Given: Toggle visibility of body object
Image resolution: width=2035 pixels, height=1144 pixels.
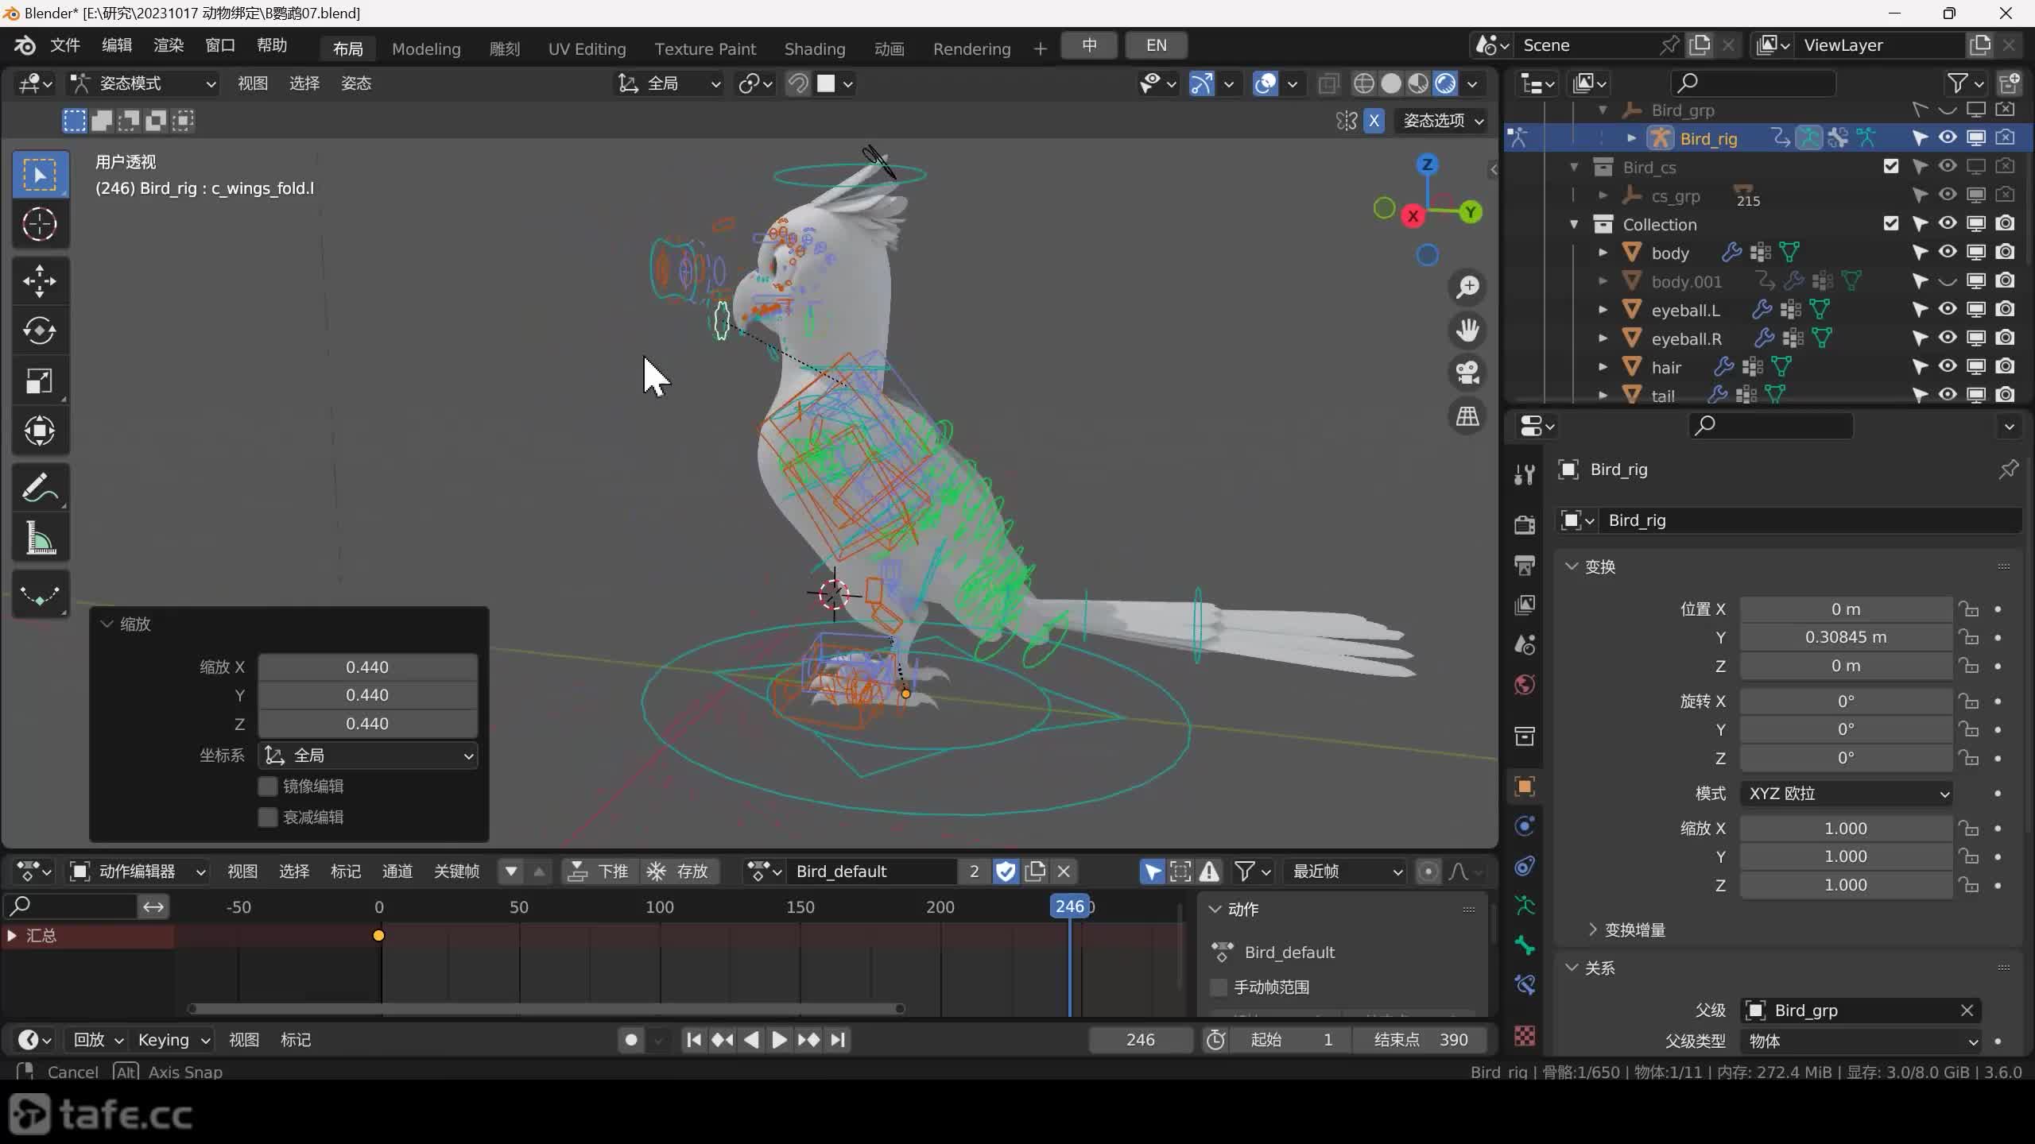Looking at the screenshot, I should click(1947, 253).
